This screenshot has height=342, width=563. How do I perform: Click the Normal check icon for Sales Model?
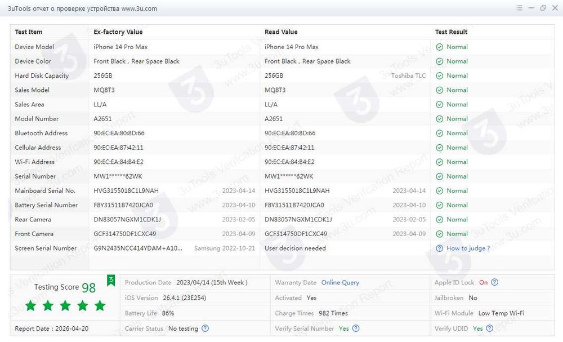point(440,90)
